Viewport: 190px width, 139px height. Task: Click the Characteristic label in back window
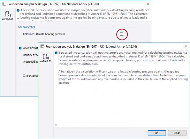(x=30, y=76)
